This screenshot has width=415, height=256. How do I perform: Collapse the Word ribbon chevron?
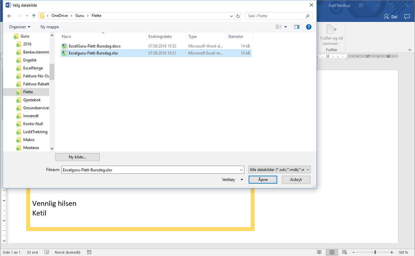(409, 50)
